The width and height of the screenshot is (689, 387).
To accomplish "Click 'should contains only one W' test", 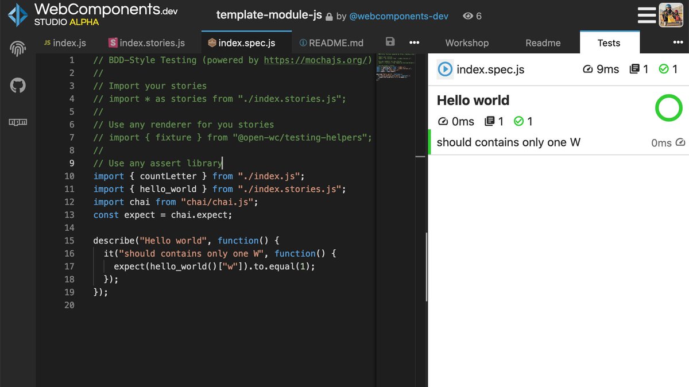I will (509, 142).
